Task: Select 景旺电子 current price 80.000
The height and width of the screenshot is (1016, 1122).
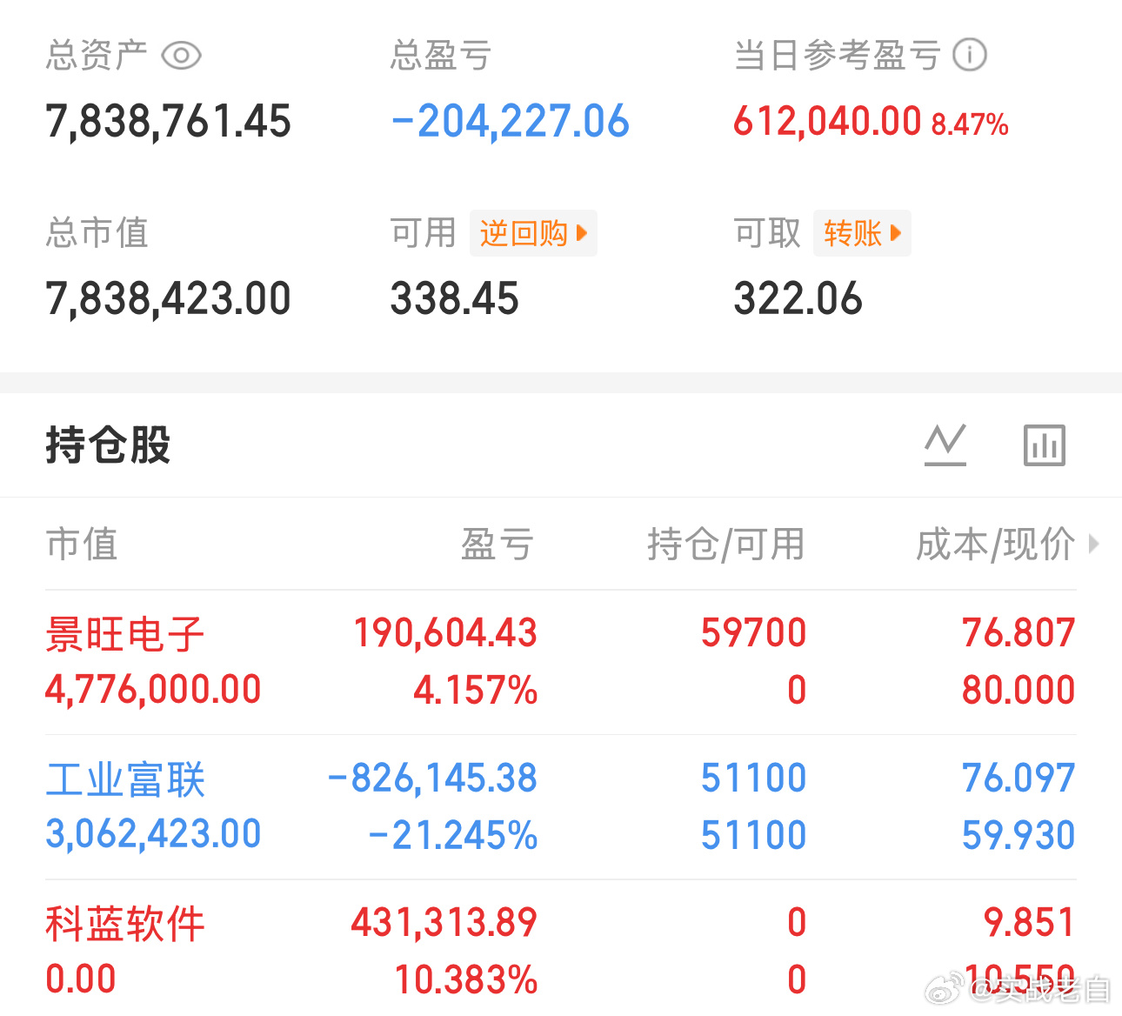Action: 1018,691
